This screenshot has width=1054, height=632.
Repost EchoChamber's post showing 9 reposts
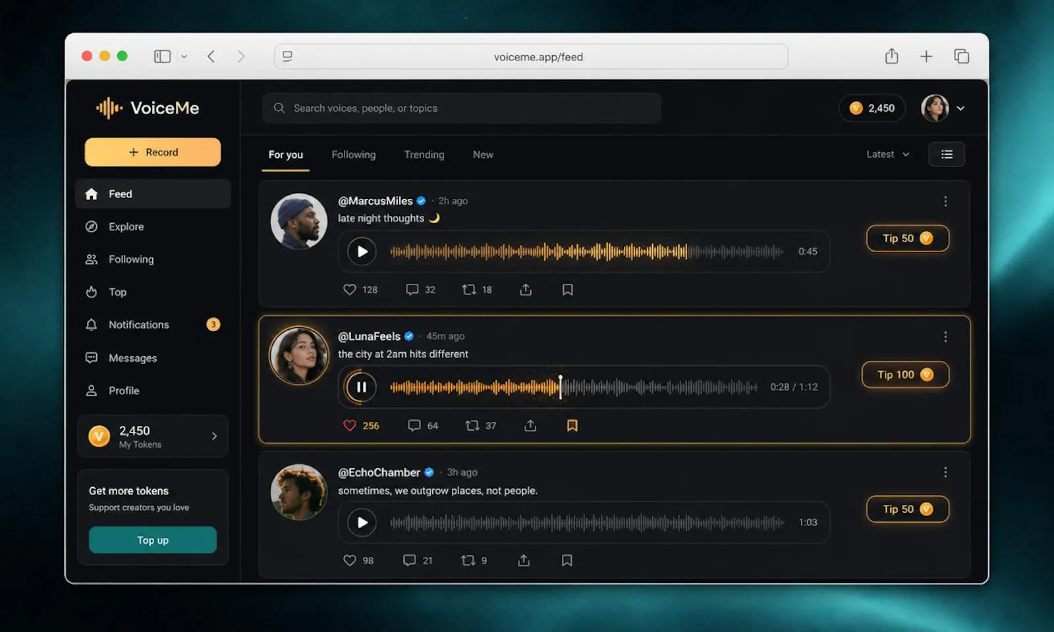click(x=468, y=560)
